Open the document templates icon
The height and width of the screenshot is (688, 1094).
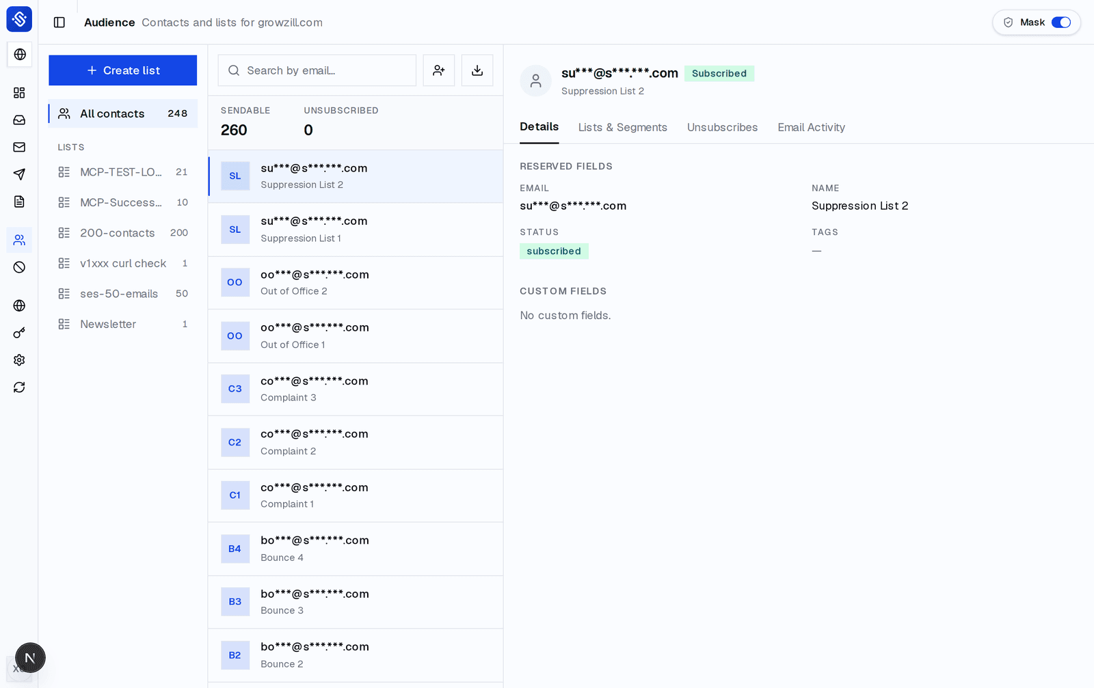click(19, 202)
